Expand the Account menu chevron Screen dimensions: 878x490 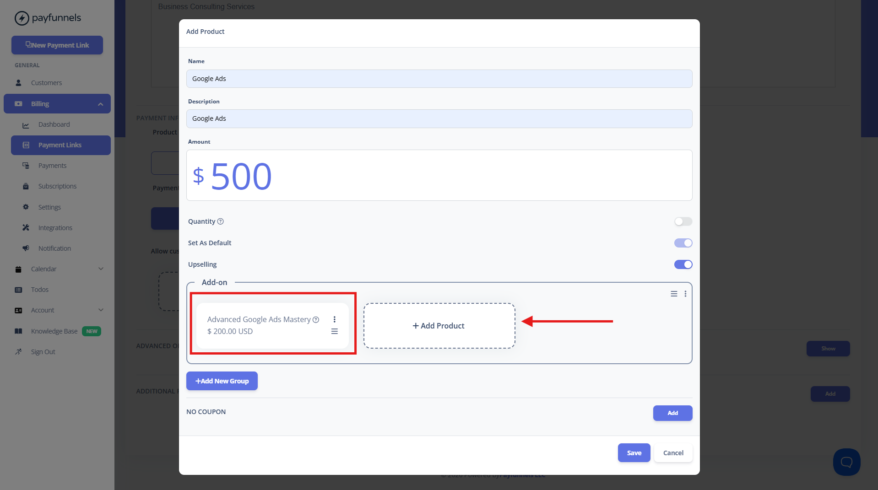101,310
